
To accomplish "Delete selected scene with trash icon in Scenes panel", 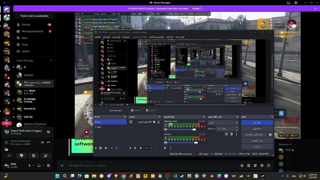I will (100, 148).
